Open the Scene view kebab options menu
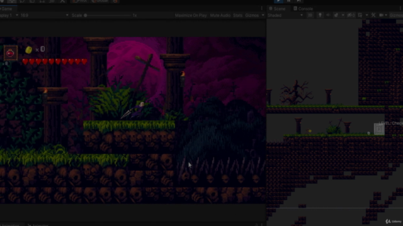The height and width of the screenshot is (226, 403). (400, 8)
